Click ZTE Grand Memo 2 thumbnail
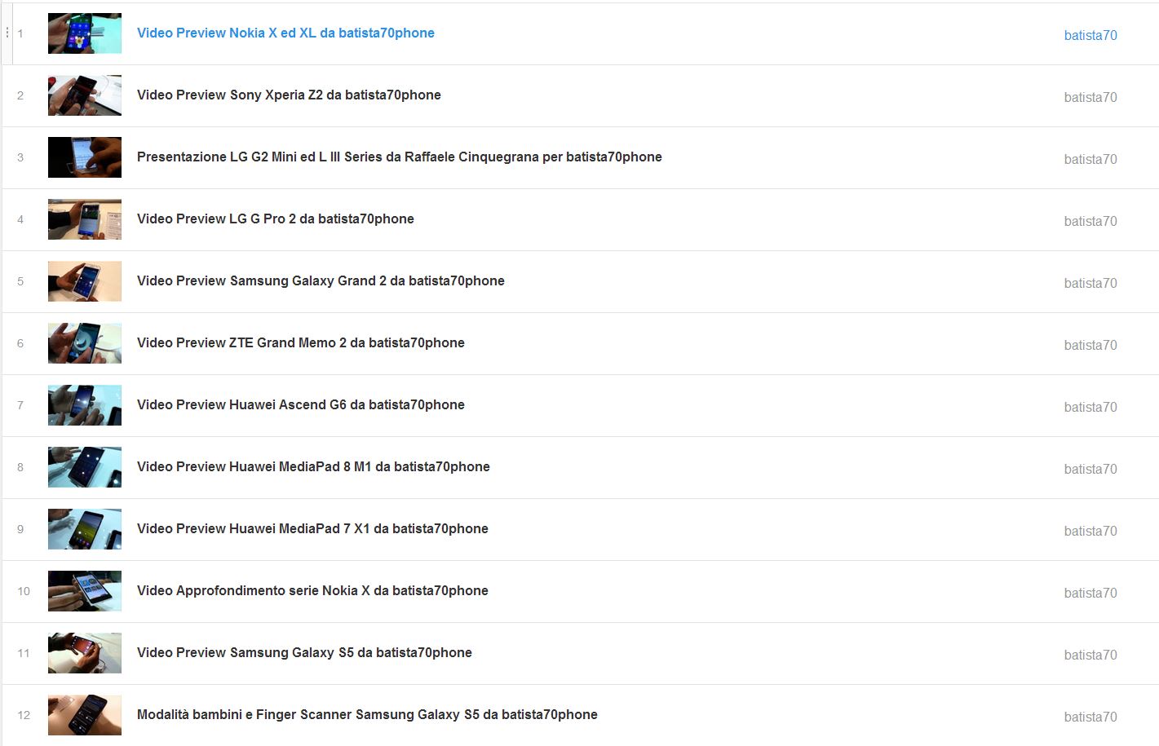 [85, 343]
